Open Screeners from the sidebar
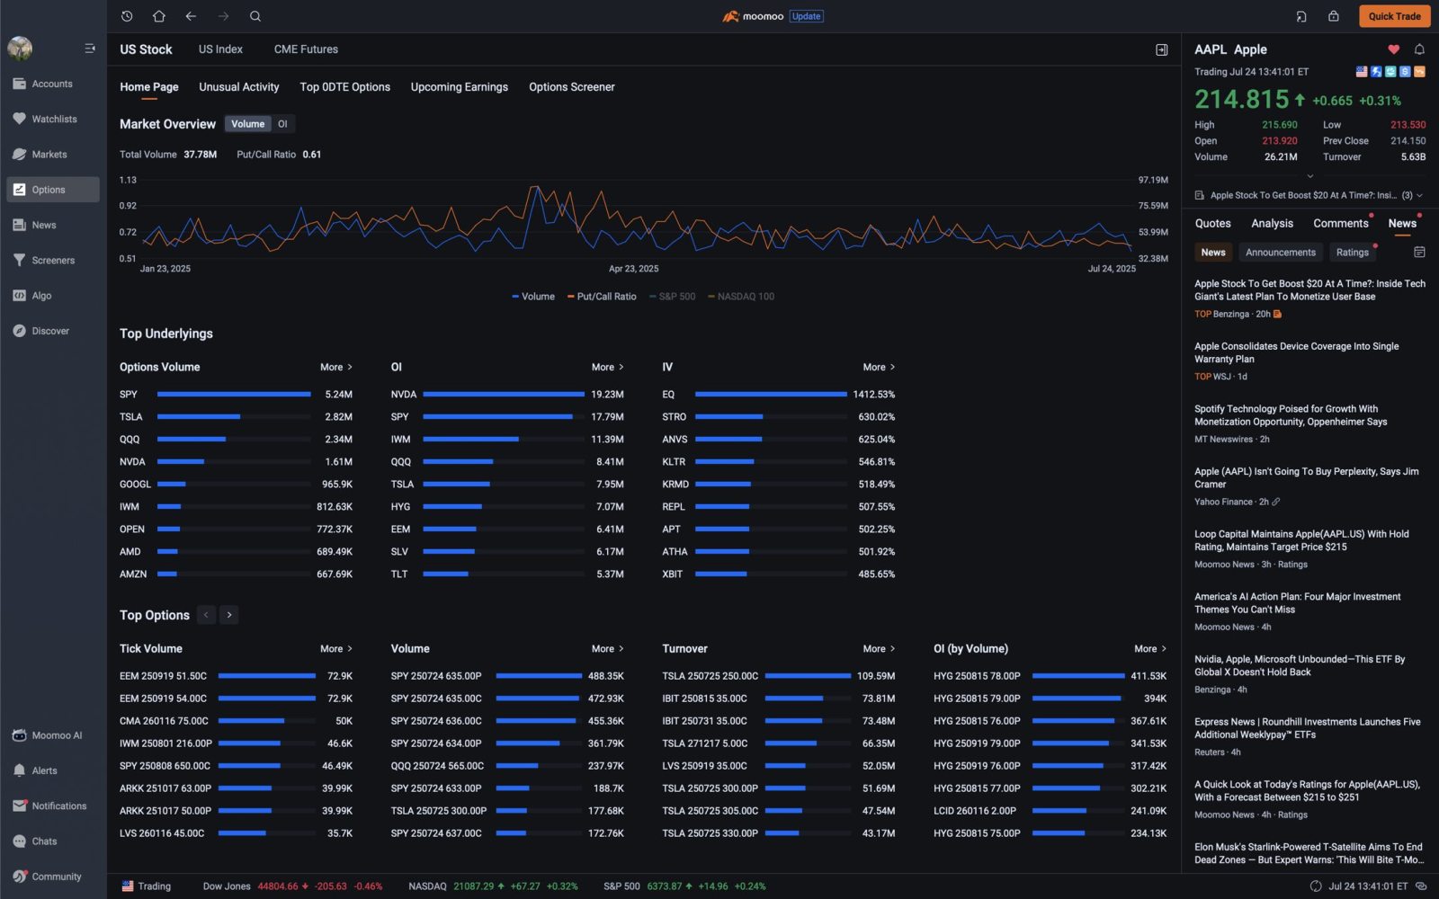The height and width of the screenshot is (899, 1439). click(x=53, y=261)
